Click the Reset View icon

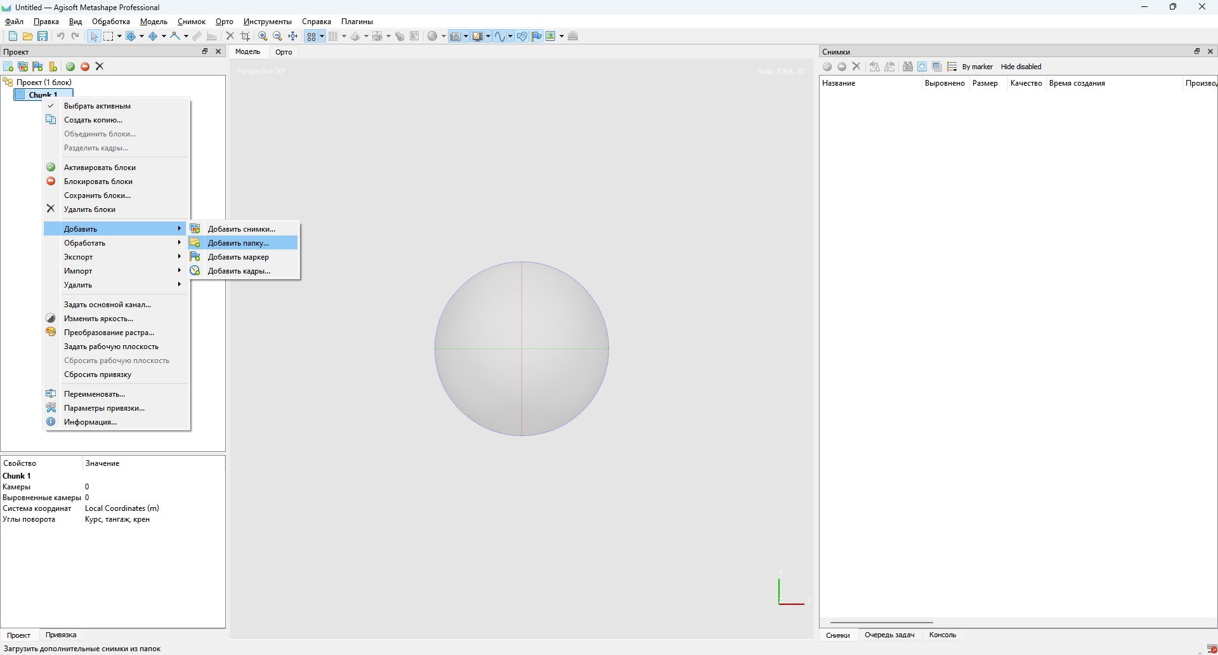(293, 36)
